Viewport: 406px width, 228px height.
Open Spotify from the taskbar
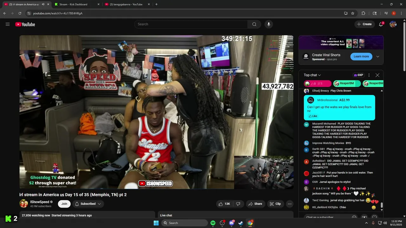pos(213,223)
